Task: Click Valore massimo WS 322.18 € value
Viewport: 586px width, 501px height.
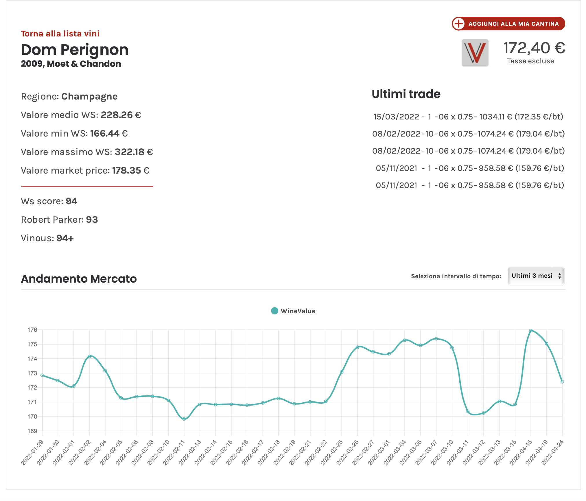Action: point(134,152)
